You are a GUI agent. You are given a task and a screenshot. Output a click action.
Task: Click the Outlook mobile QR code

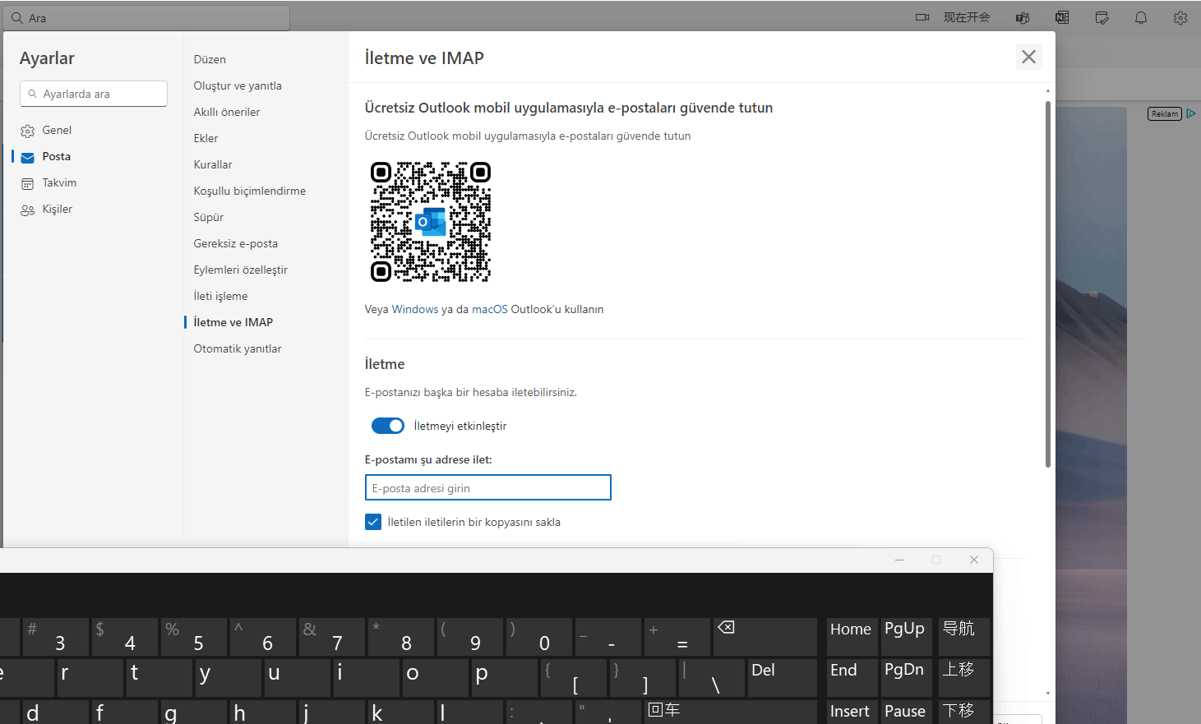point(431,222)
